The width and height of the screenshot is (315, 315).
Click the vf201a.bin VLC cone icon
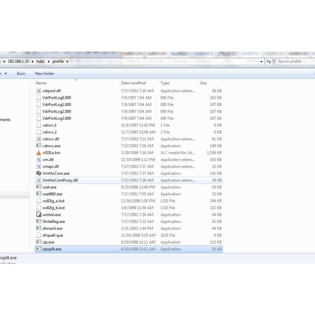click(x=39, y=153)
